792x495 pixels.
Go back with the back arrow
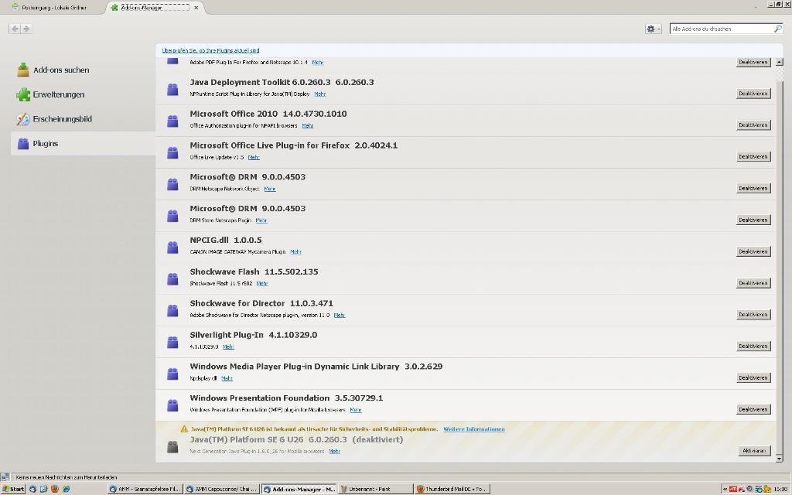[x=15, y=29]
